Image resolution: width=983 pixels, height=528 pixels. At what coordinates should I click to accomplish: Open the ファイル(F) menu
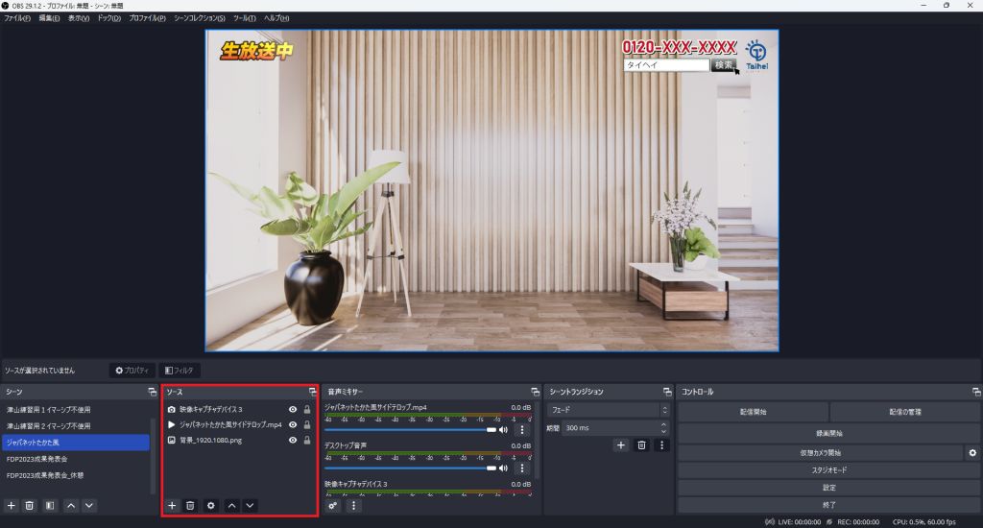point(17,18)
